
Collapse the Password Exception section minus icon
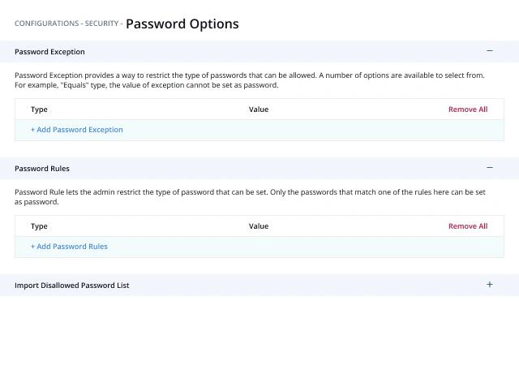click(x=489, y=51)
